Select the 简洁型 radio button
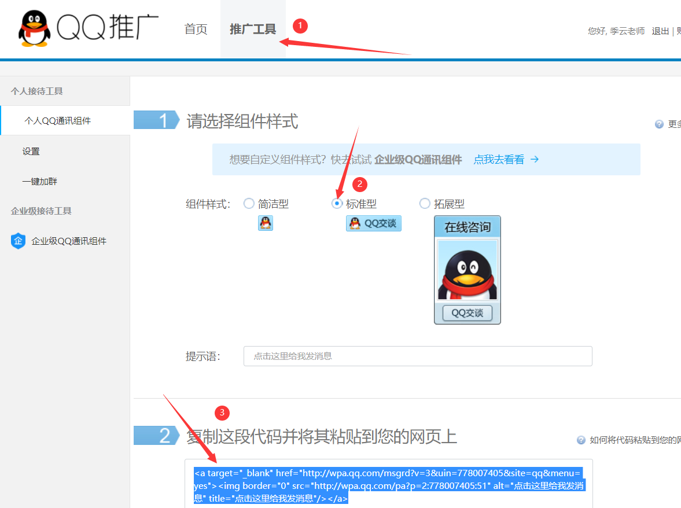This screenshot has height=508, width=681. [x=249, y=203]
